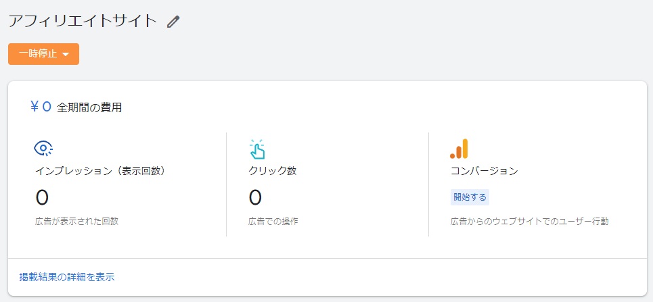Viewport: 653px width, 302px height.
Task: Click the pencil edit icon beside campaign name
Action: tap(173, 21)
